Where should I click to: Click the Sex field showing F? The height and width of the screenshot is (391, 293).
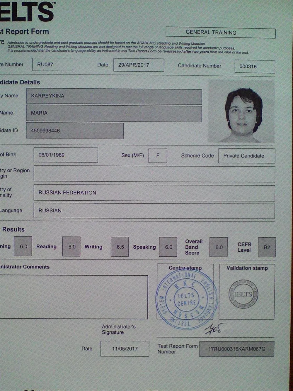pos(158,155)
